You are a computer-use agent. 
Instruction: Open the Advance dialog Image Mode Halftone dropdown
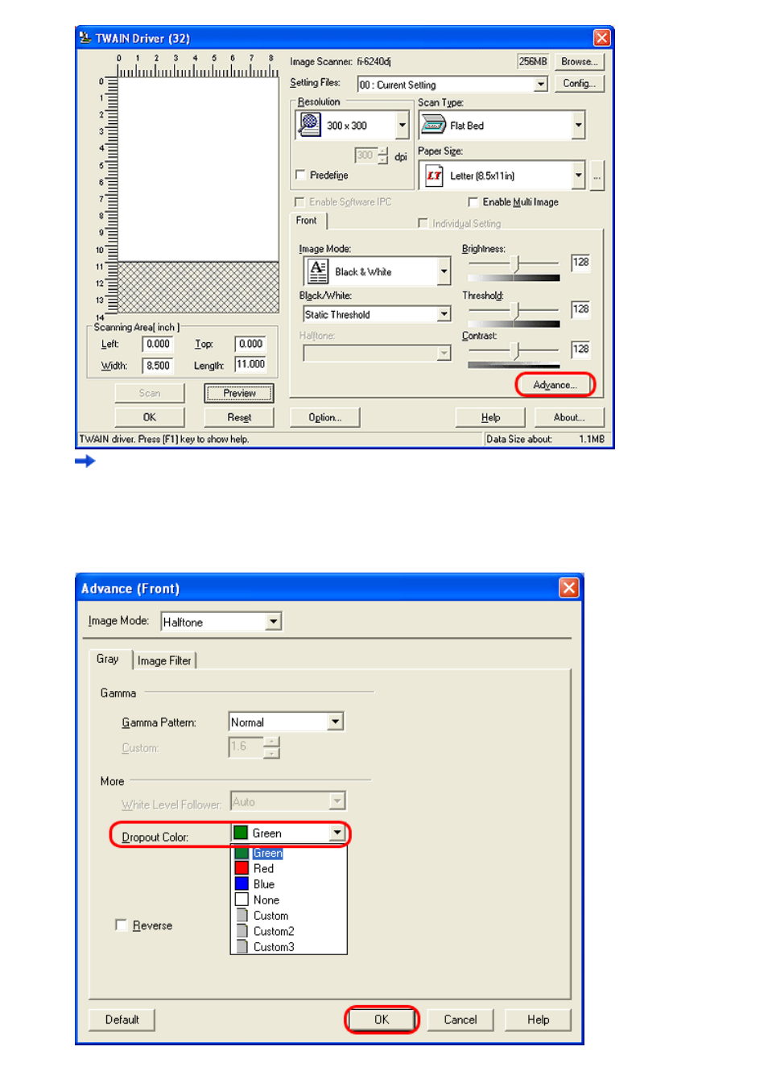point(274,621)
